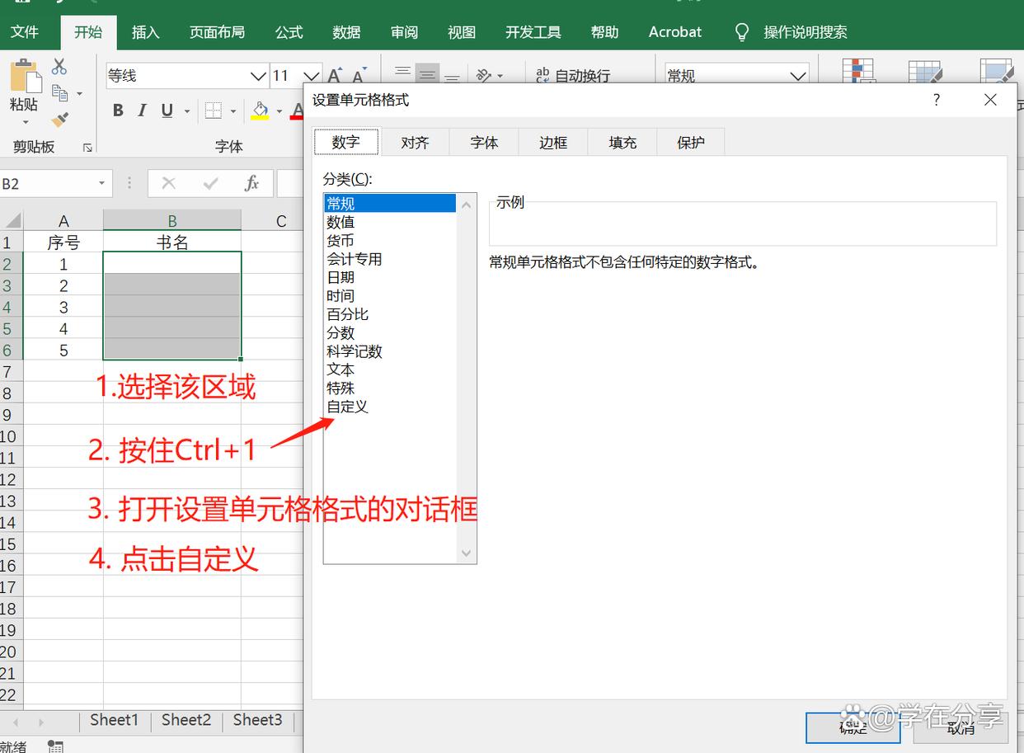Click the 操作说明搜索 search box
1024x753 pixels.
[x=805, y=32]
